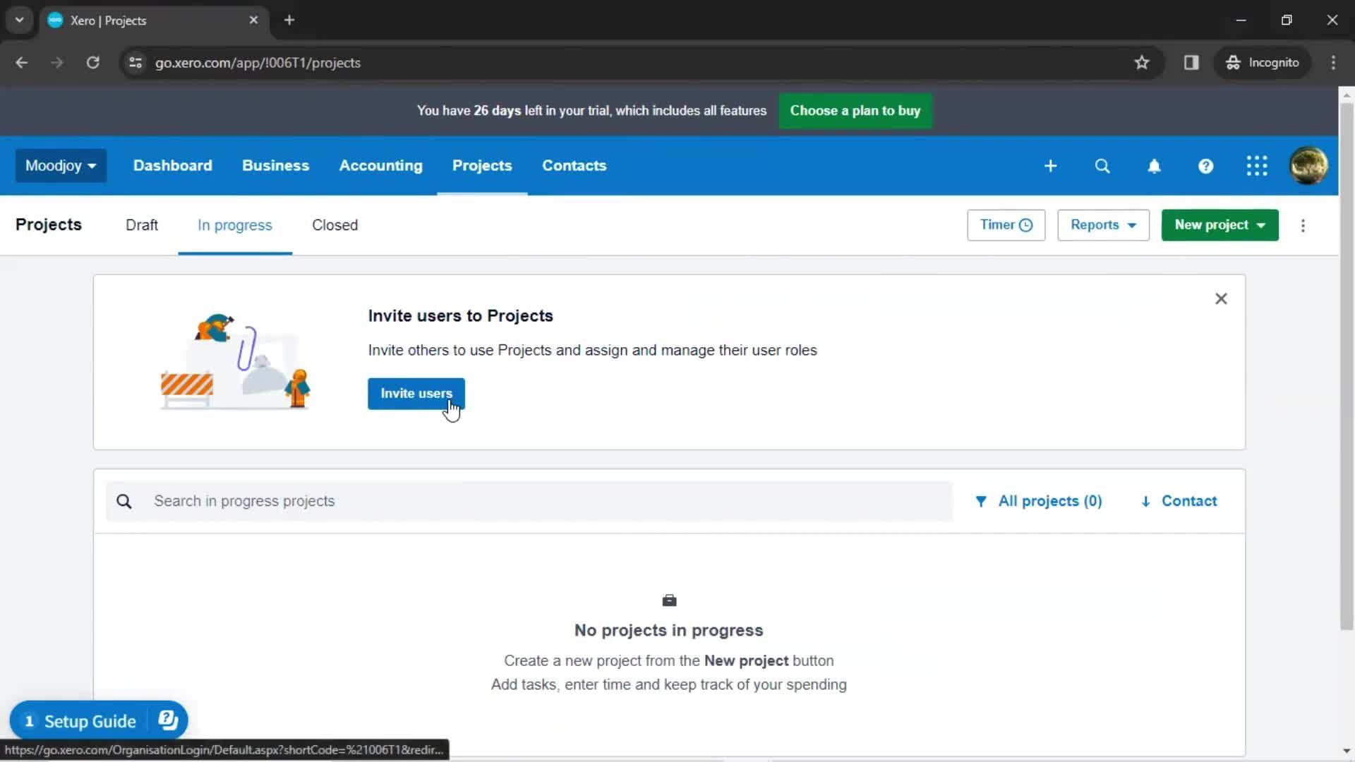
Task: Click the magnifier icon in project search
Action: pyautogui.click(x=124, y=502)
